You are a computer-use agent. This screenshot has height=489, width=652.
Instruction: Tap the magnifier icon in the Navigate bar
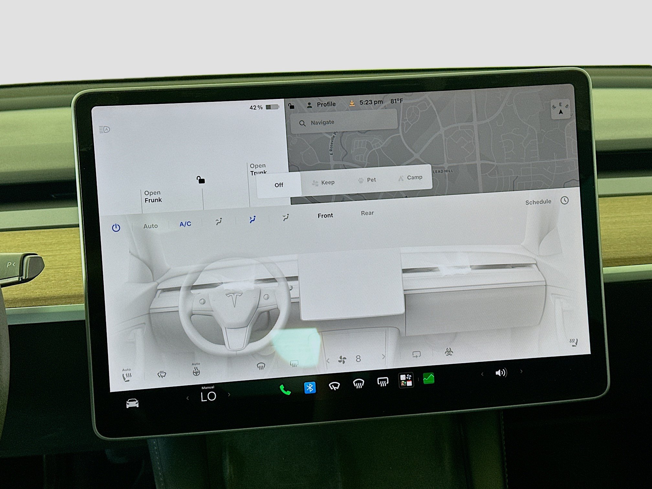(x=302, y=123)
